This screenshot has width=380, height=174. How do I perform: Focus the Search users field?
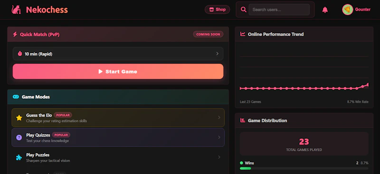[279, 9]
